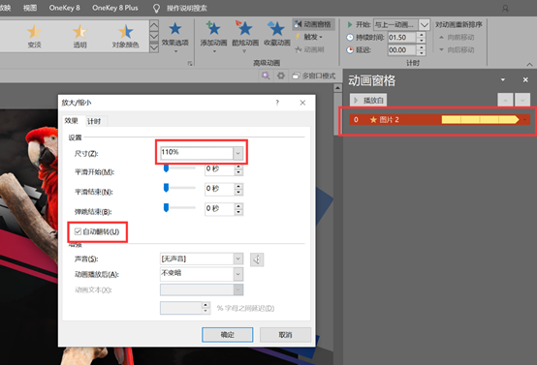Click the 弹跳结束 seconds stepper
This screenshot has width=537, height=365.
[x=238, y=209]
